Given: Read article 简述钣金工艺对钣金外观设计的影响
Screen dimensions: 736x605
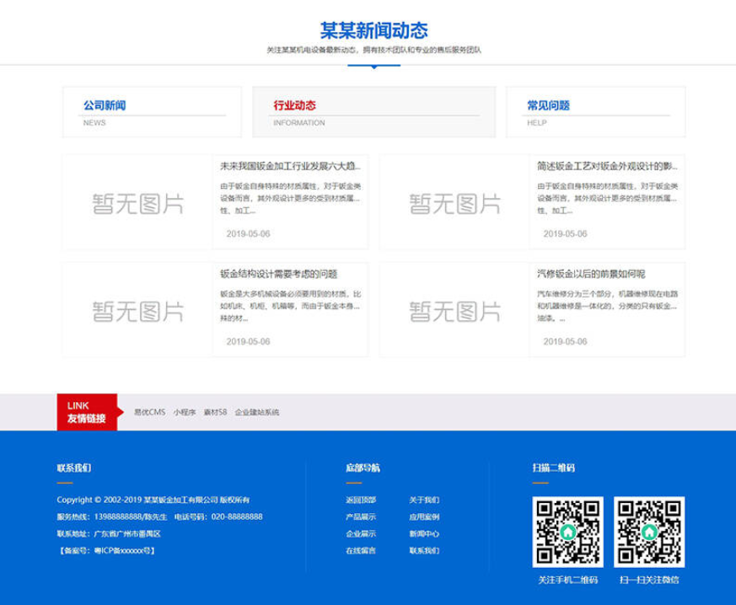Looking at the screenshot, I should 607,166.
